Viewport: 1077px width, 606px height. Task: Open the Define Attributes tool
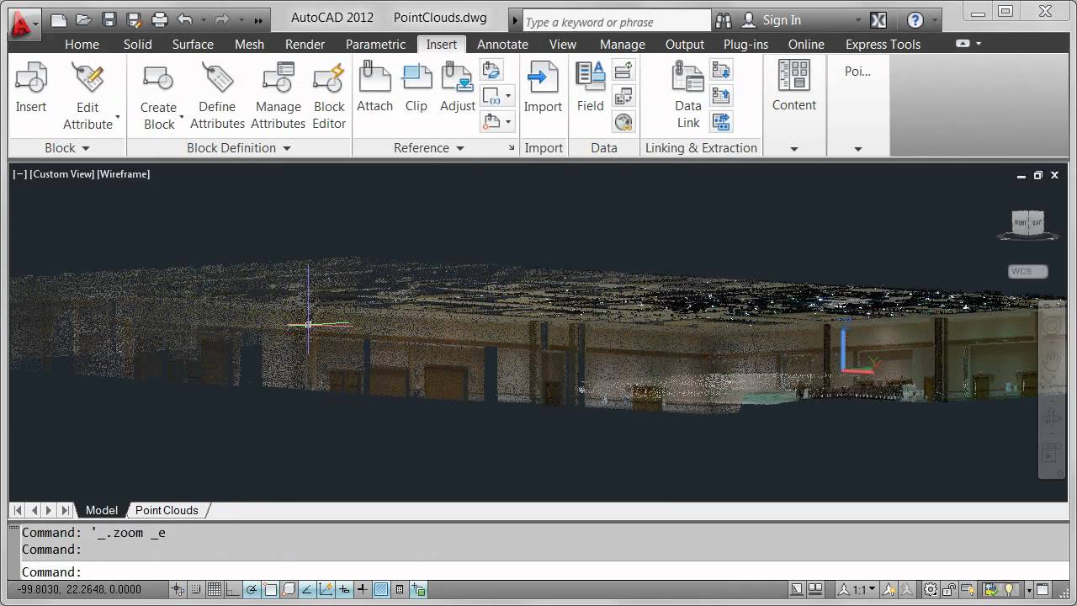(x=217, y=96)
